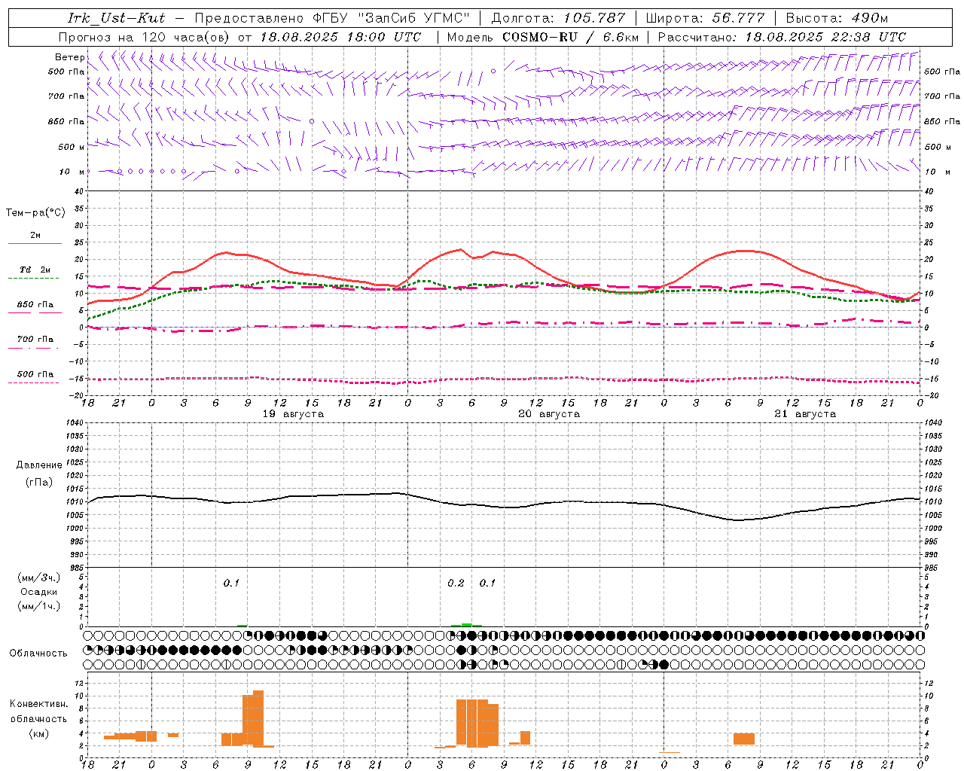Image resolution: width=964 pixels, height=771 pixels.
Task: Click the (мм/1ч.) precipitation unit label
Action: click(39, 606)
